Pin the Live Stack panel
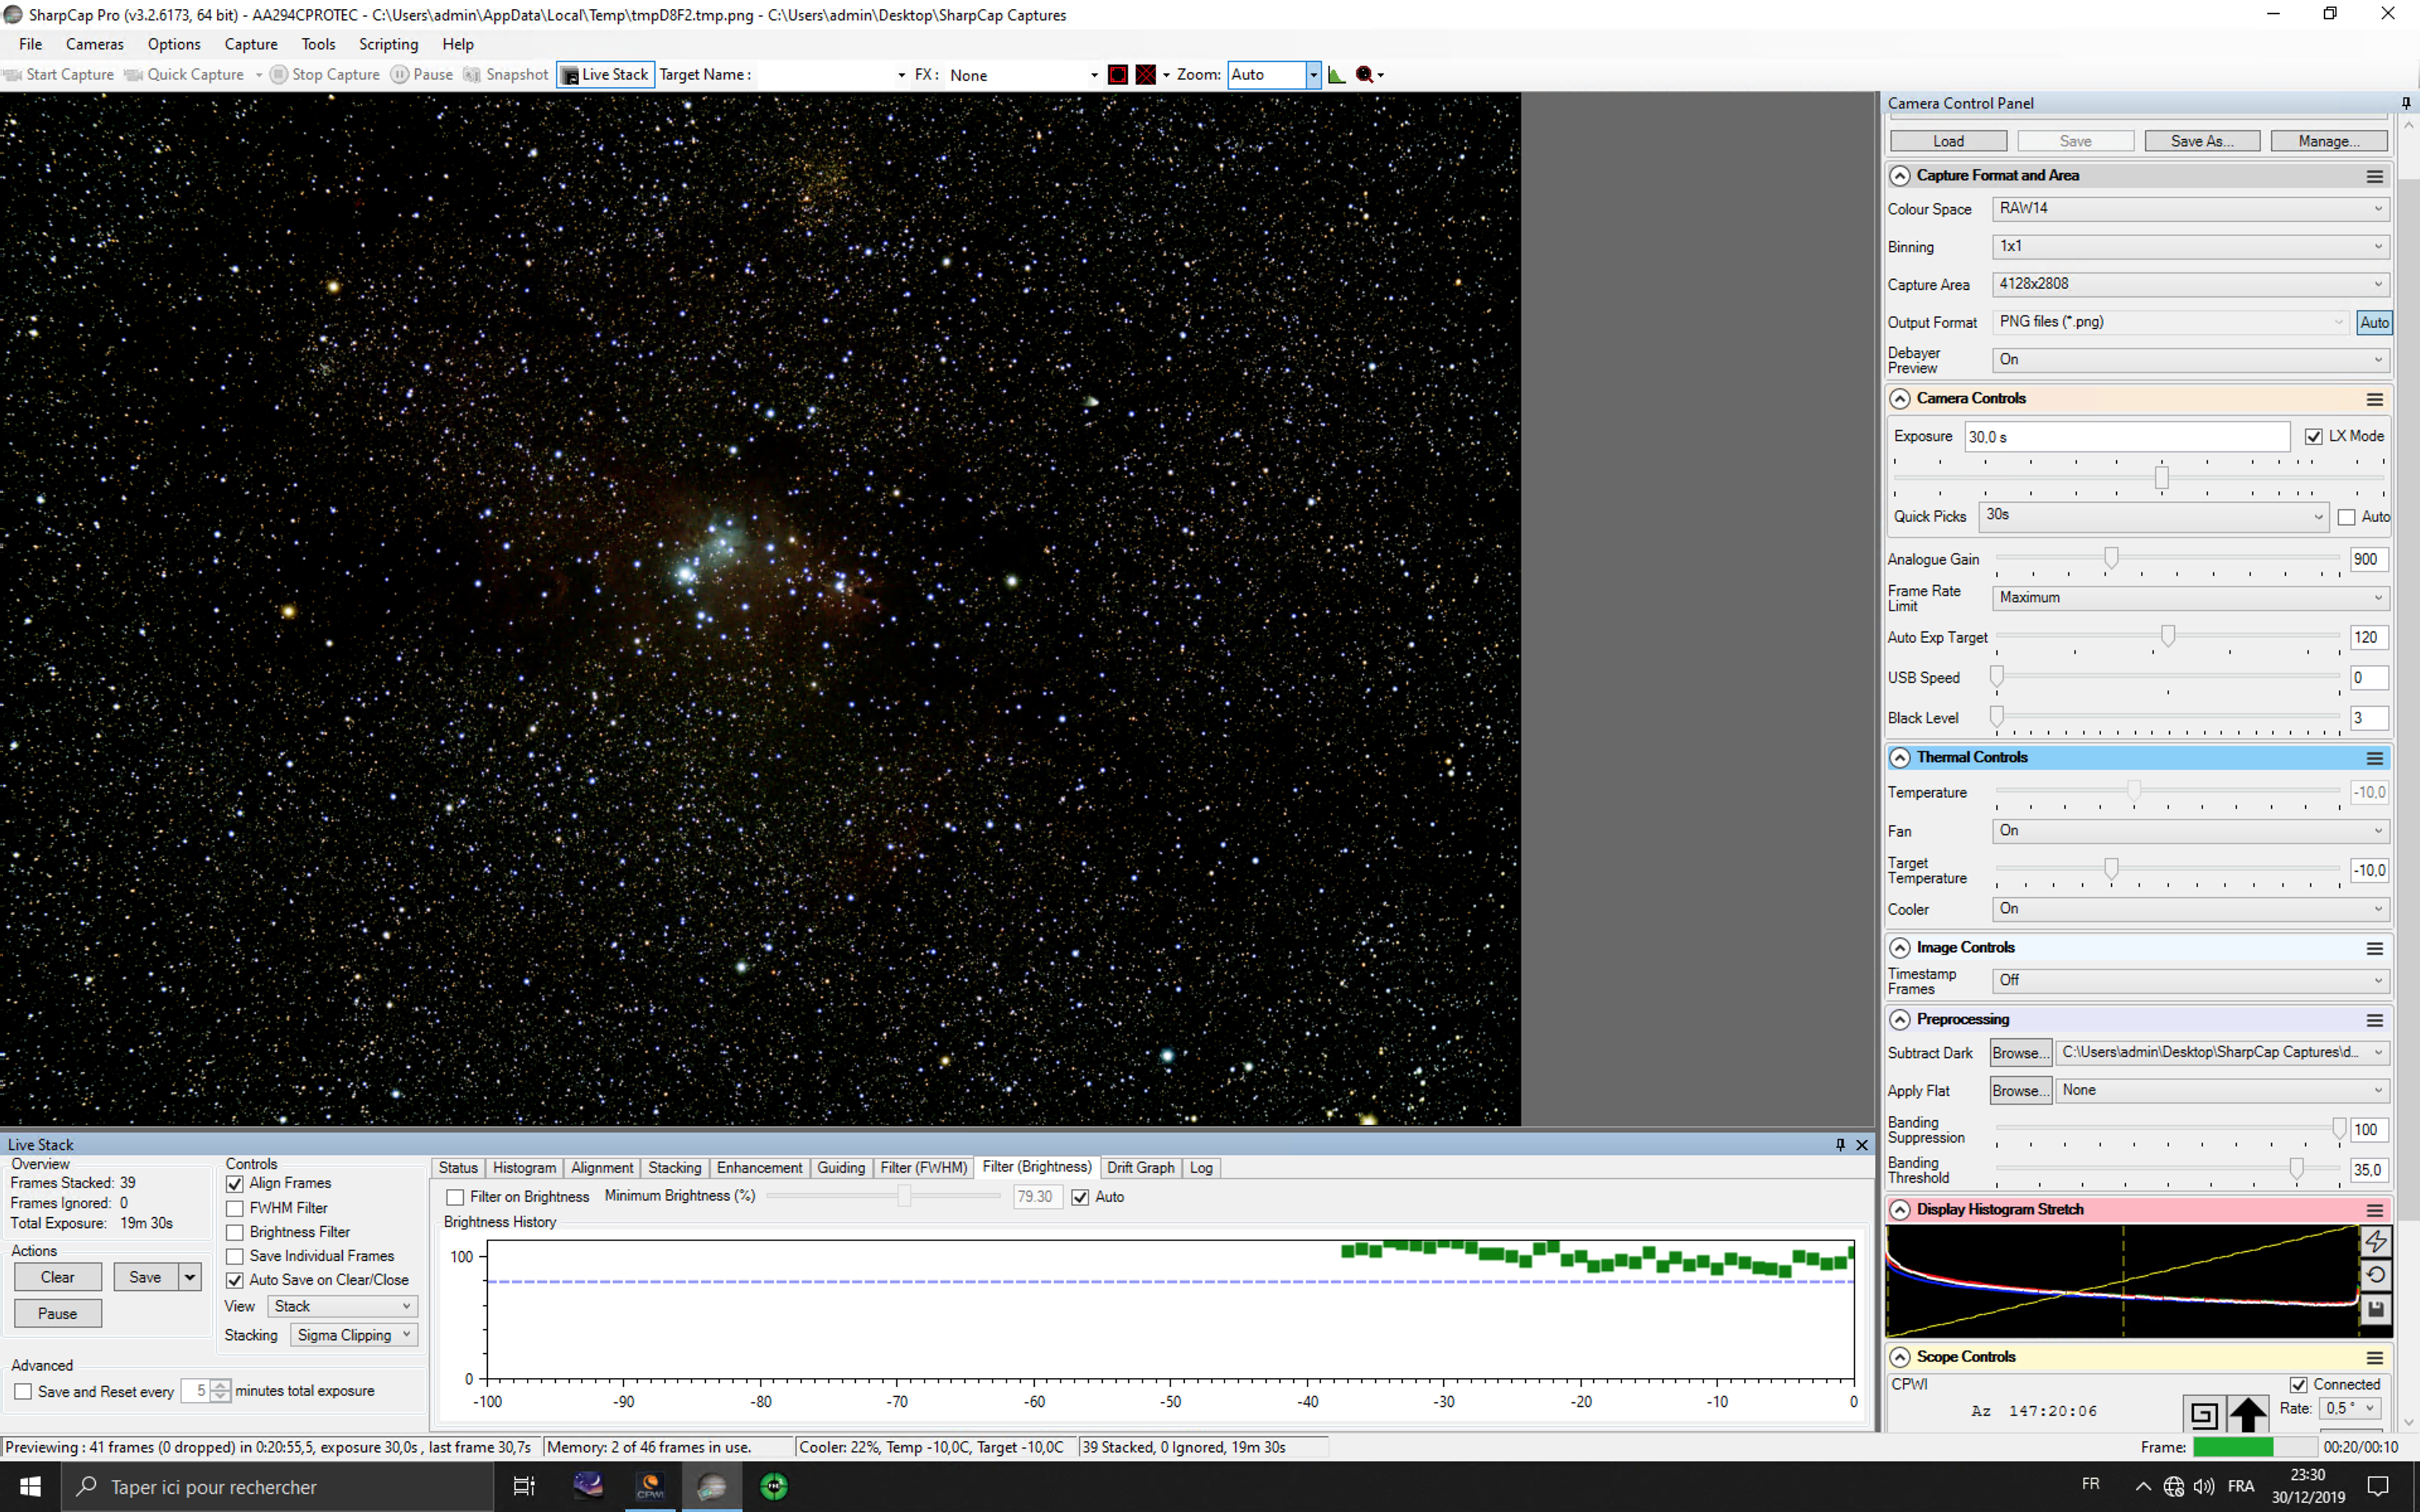This screenshot has width=2420, height=1512. tap(1840, 1145)
